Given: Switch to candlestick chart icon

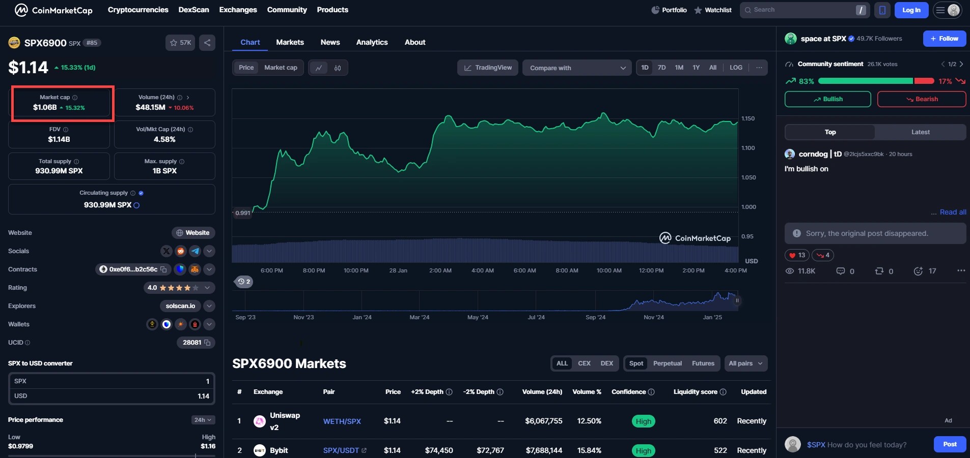Looking at the screenshot, I should pyautogui.click(x=338, y=68).
